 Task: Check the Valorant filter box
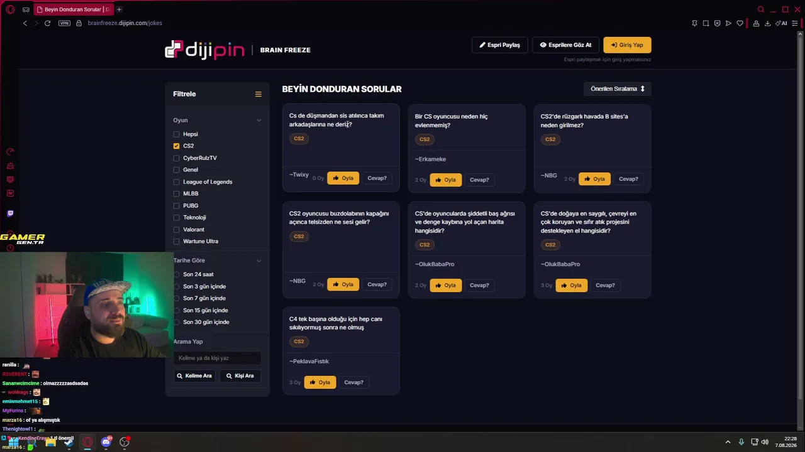pyautogui.click(x=176, y=230)
